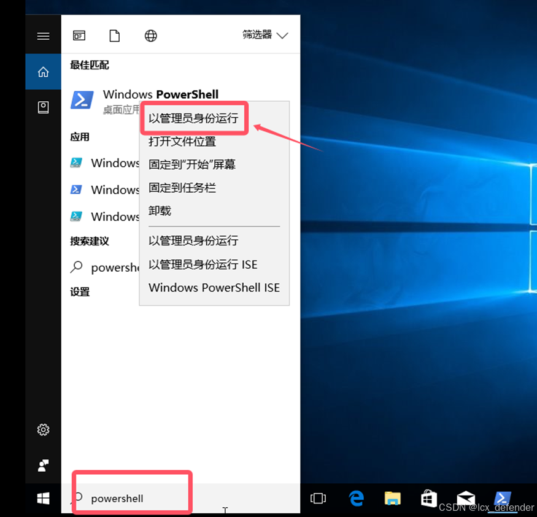The width and height of the screenshot is (537, 517).
Task: Select 固定到"开始"屏幕 menu entry
Action: click(x=192, y=164)
